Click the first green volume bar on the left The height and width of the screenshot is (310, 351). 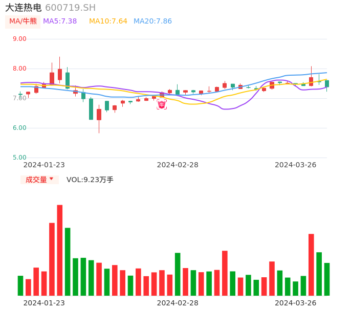20,285
